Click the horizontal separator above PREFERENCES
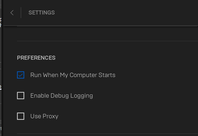 pos(107,41)
